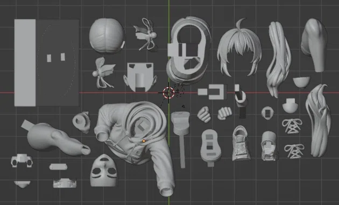Image resolution: width=339 pixels, height=205 pixels.
Task: Select the small empty bowl hemisphere
Action: [301, 82]
